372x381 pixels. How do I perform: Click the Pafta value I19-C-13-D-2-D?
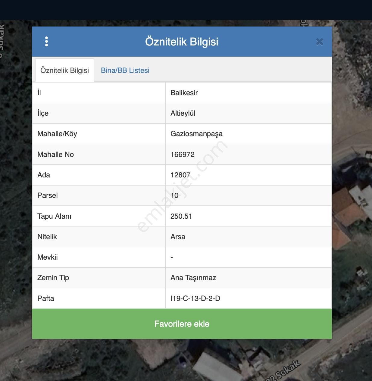point(195,298)
